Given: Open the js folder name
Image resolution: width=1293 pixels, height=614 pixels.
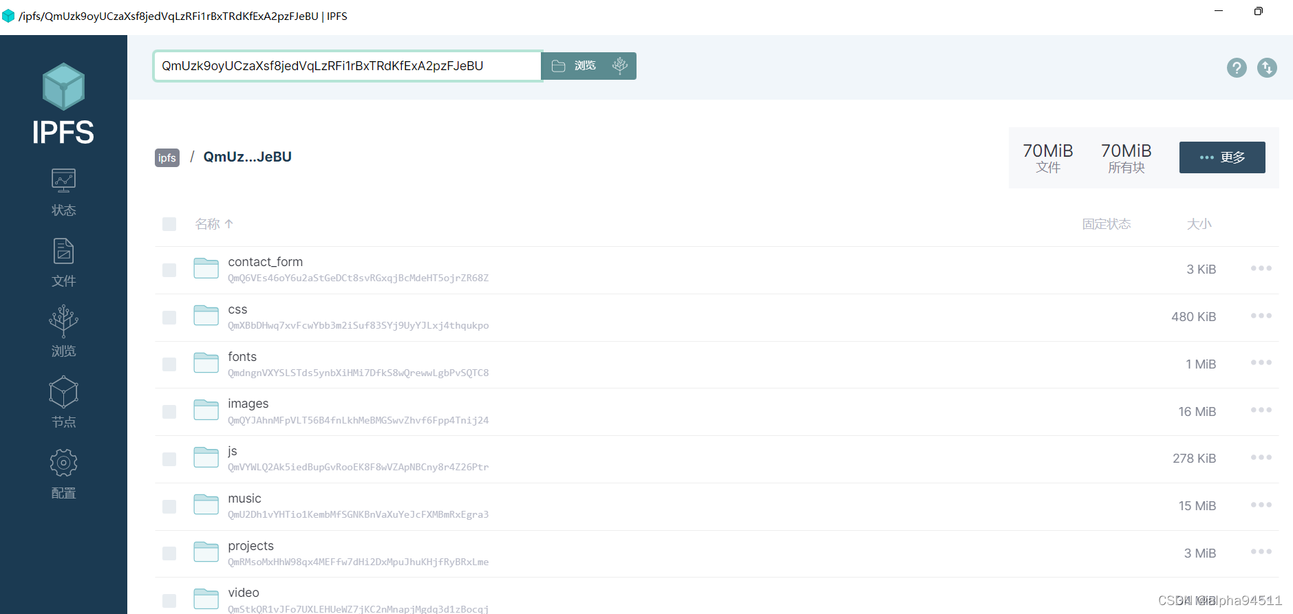Looking at the screenshot, I should pyautogui.click(x=233, y=451).
